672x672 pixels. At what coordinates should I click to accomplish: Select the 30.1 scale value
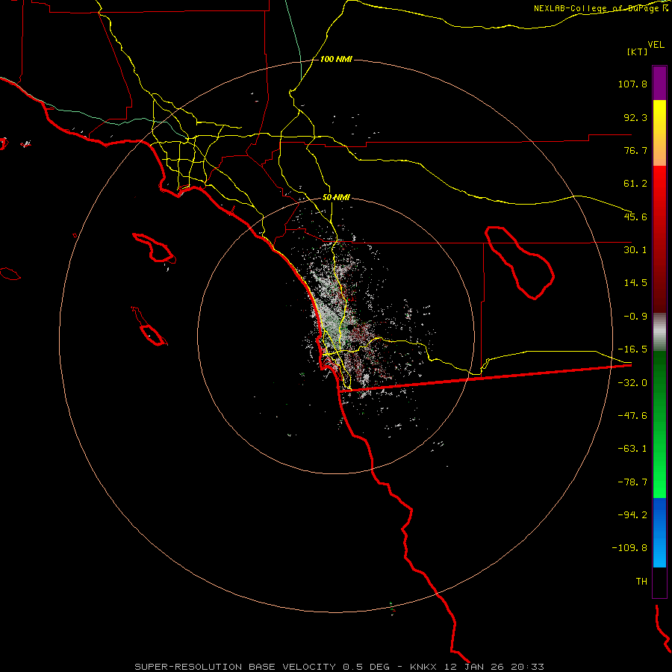pyautogui.click(x=635, y=250)
